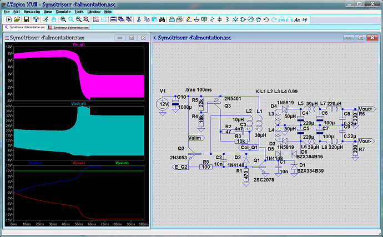Click the V(e_q2) trace label
This screenshot has height=237, width=383.
(x=79, y=44)
